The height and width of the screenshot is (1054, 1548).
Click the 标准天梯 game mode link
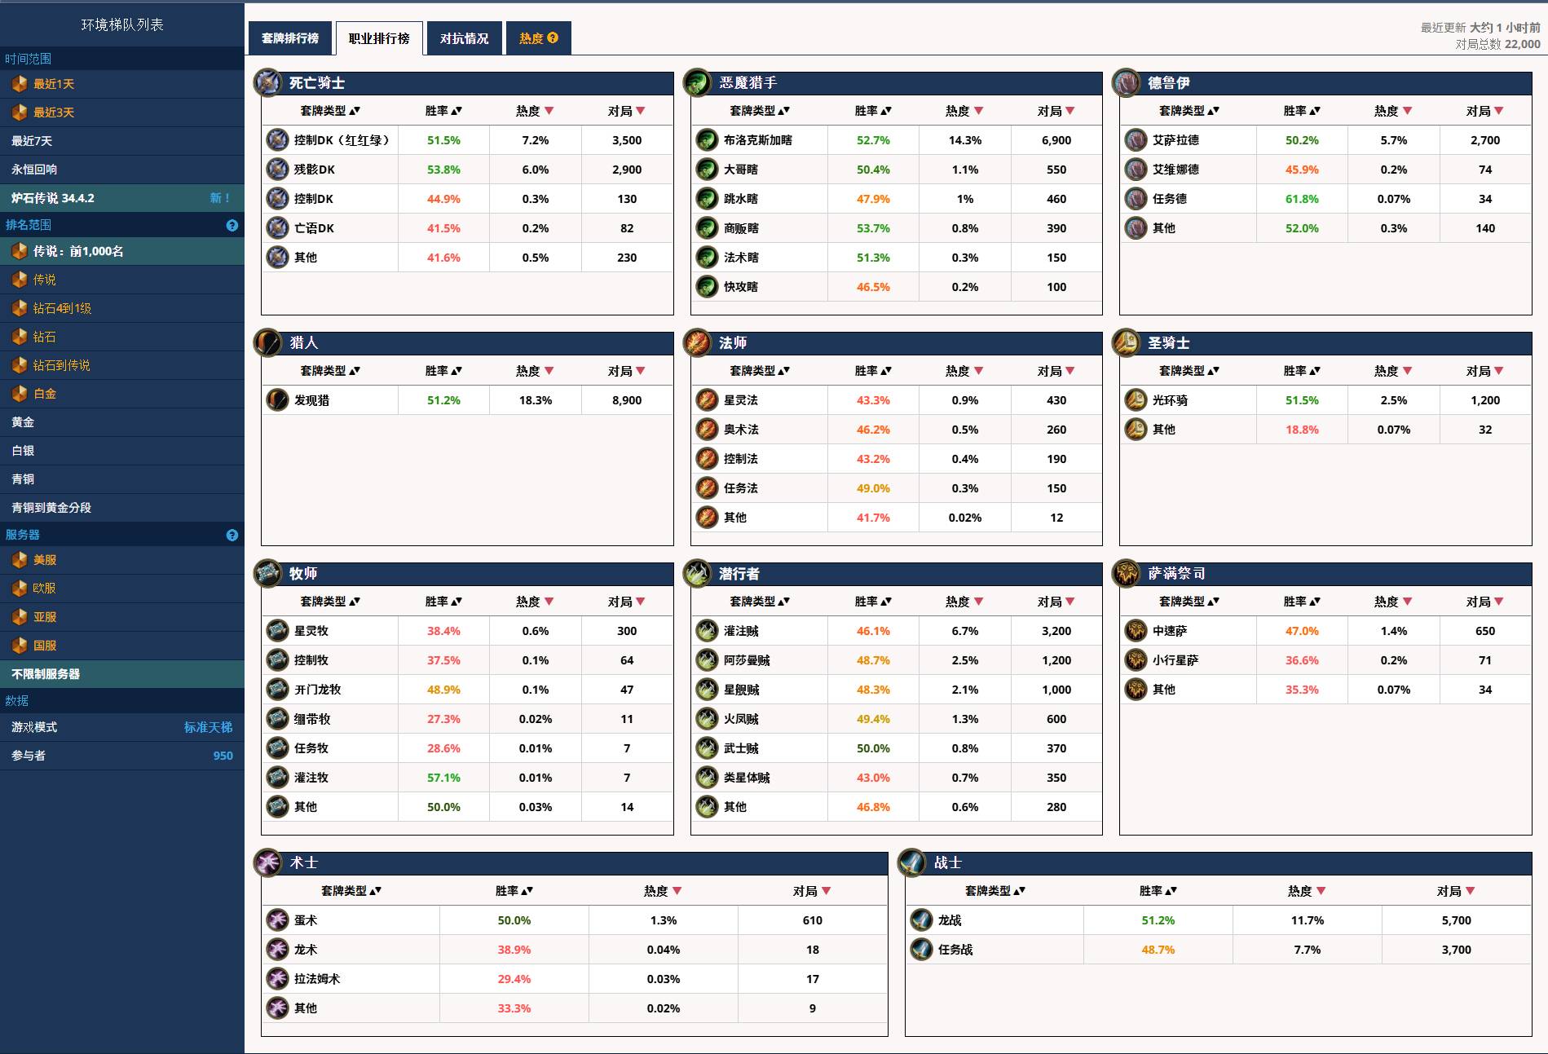click(208, 727)
